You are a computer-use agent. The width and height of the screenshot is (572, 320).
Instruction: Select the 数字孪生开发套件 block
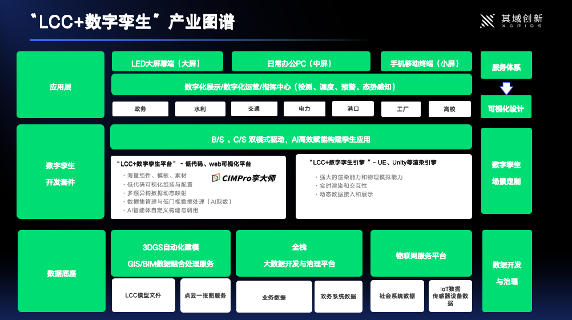pos(61,172)
